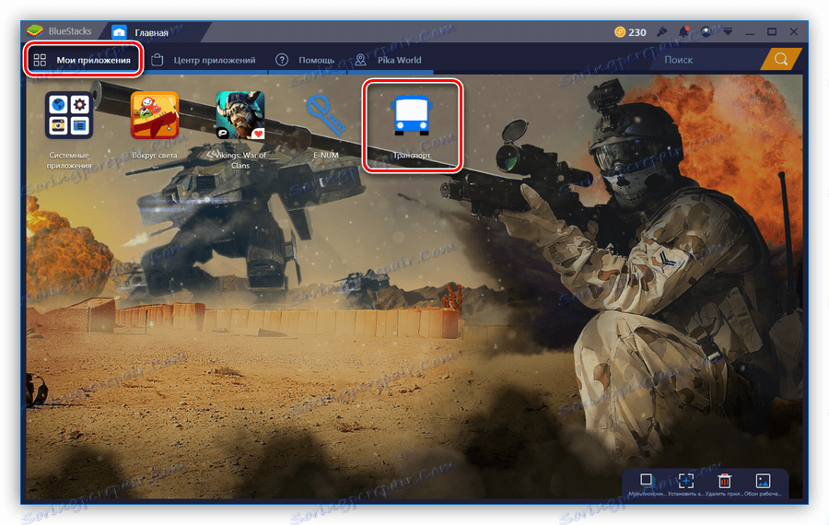The width and height of the screenshot is (829, 525).
Task: Click the install APK icon
Action: pyautogui.click(x=685, y=480)
